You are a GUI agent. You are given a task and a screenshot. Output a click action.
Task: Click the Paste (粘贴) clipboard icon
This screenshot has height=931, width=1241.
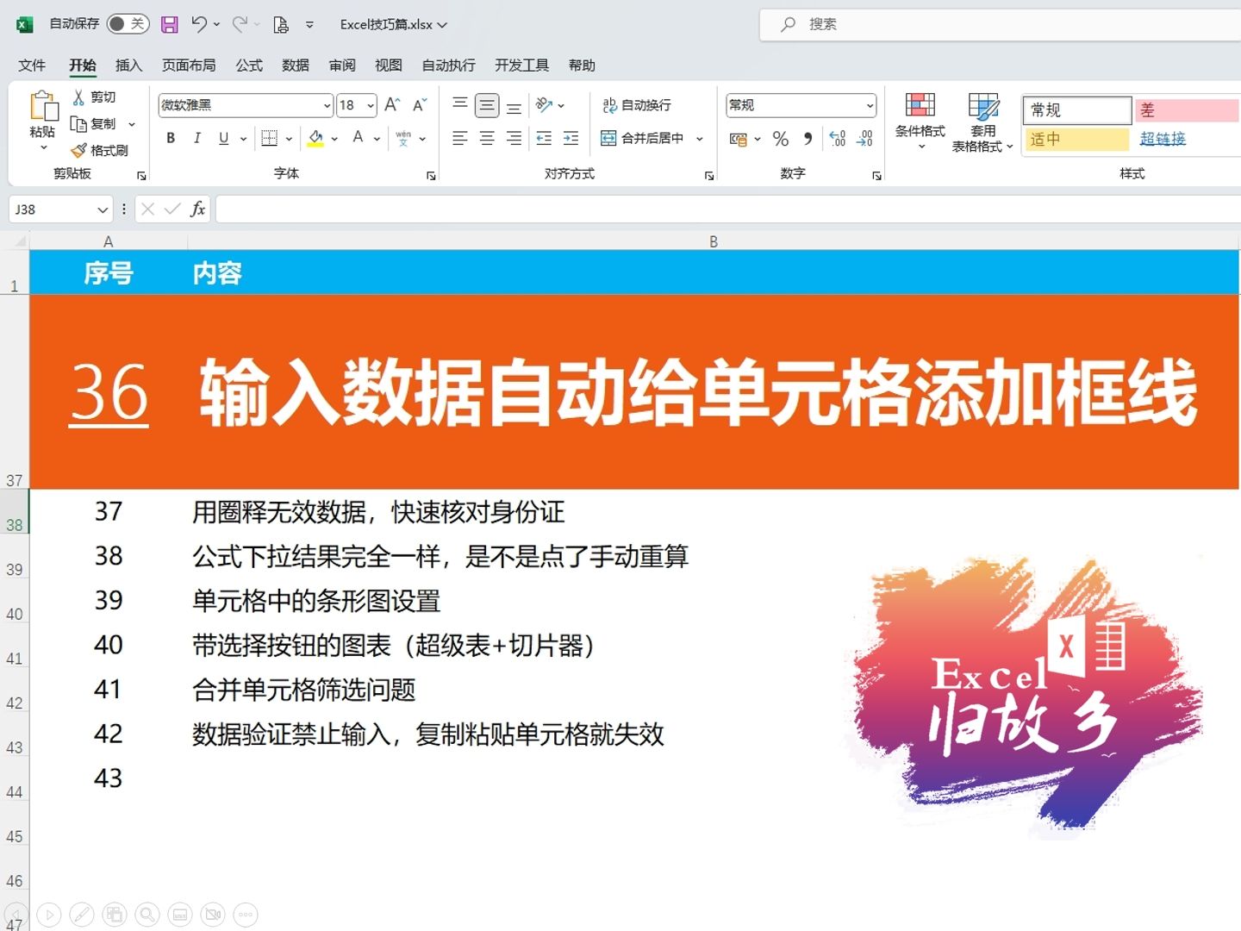42,105
